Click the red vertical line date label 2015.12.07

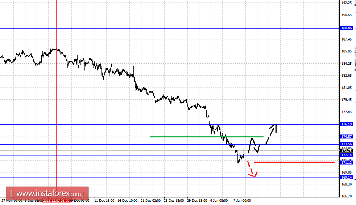[x=56, y=201]
